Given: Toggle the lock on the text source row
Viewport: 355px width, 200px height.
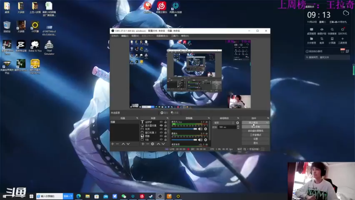Looking at the screenshot, I should (166, 122).
